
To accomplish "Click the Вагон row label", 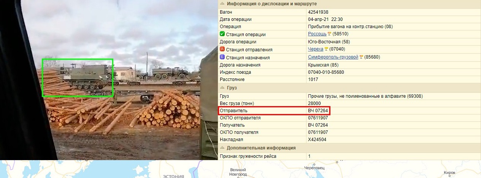I will [226, 12].
